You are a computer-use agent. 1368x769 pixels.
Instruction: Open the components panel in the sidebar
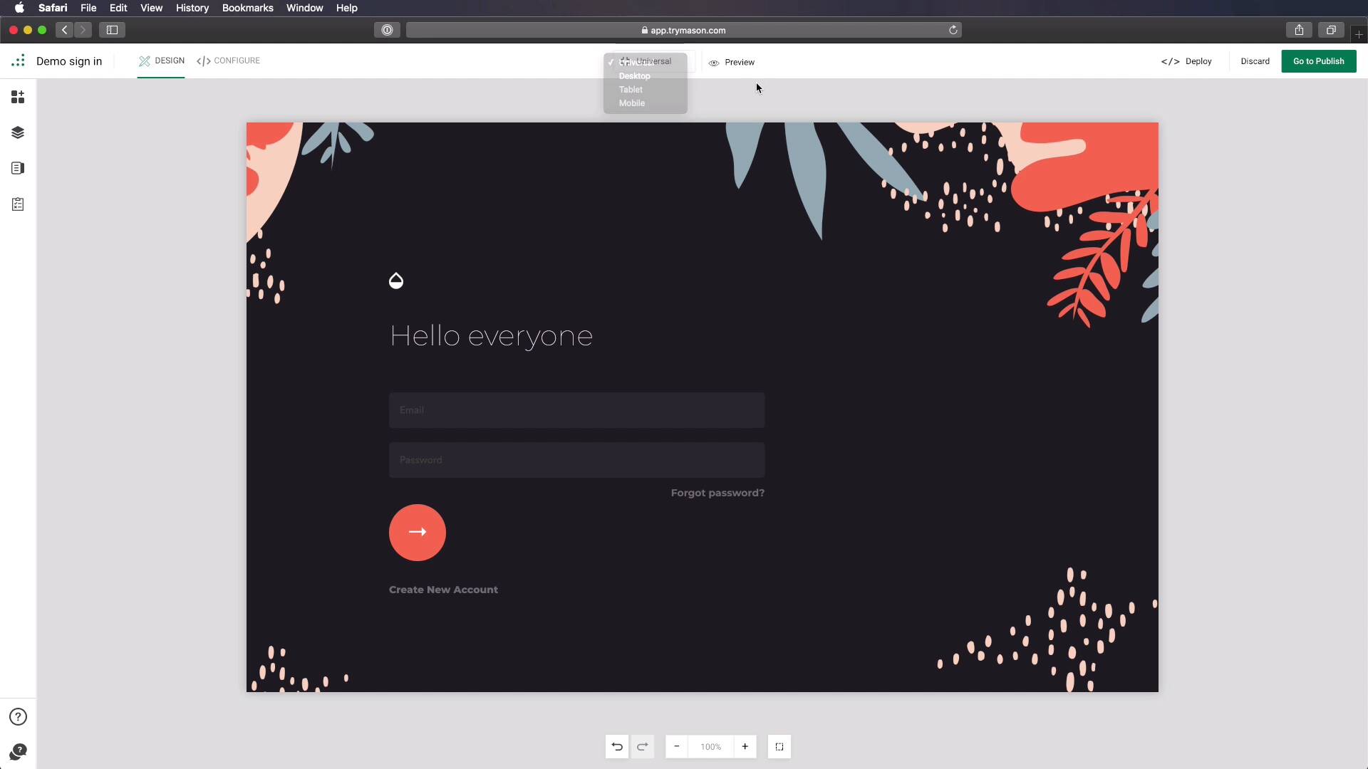[17, 97]
